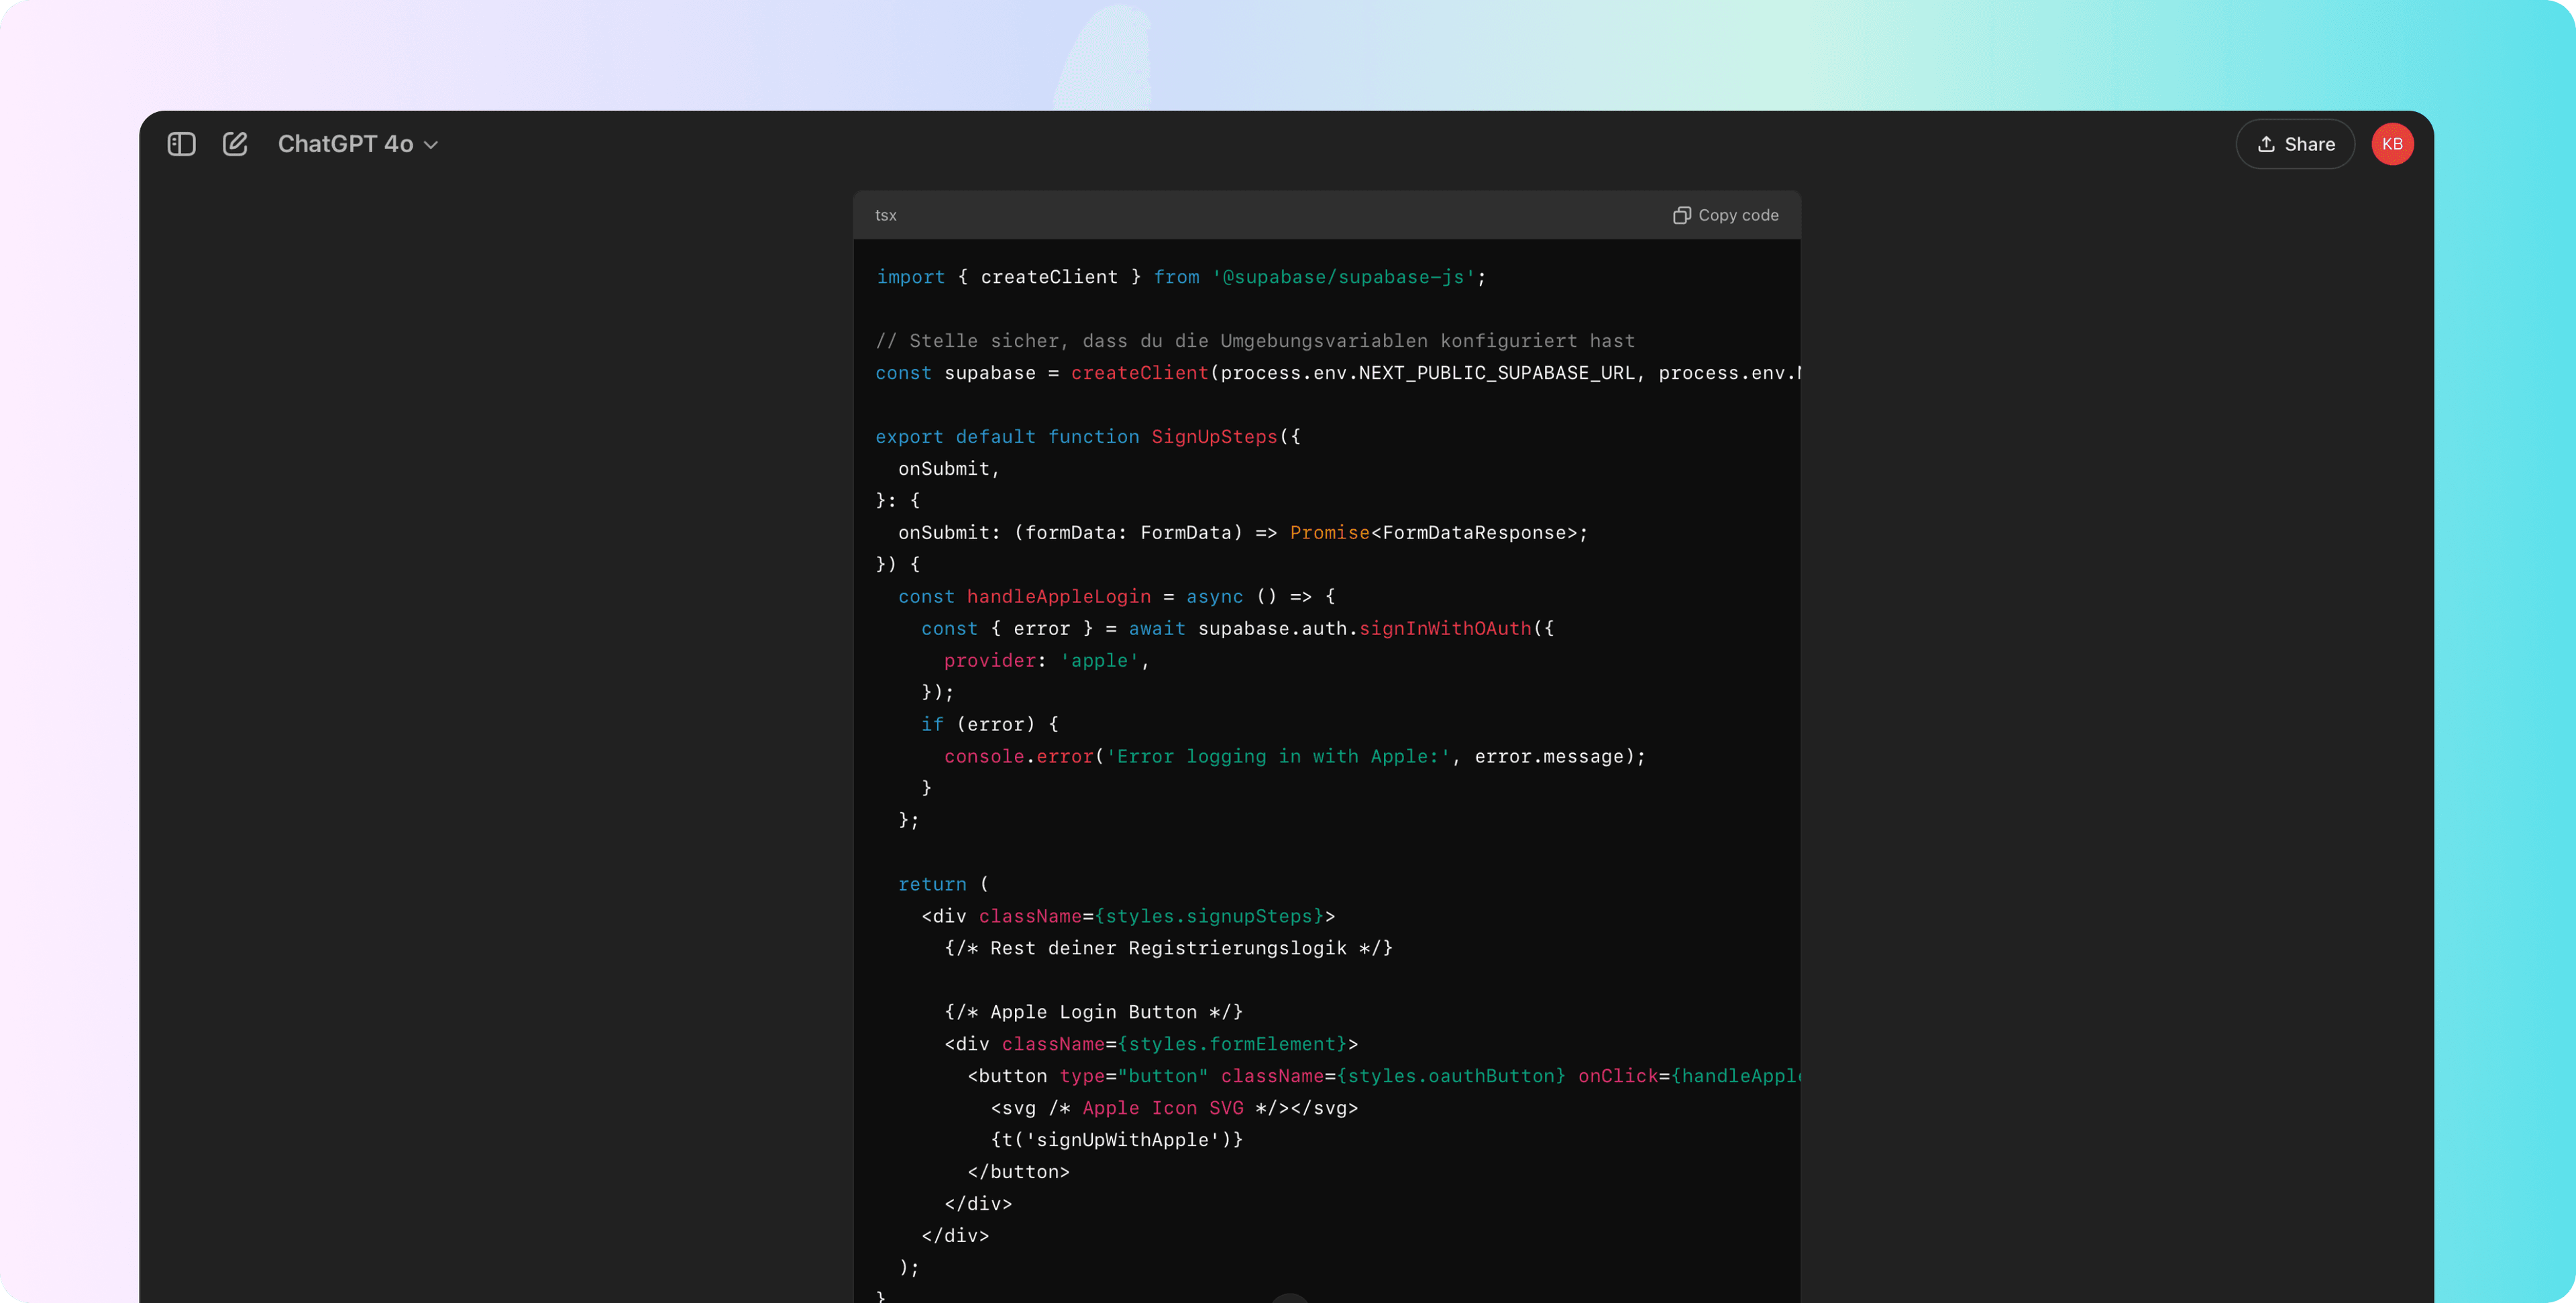Click the signInWithOAuth method call
This screenshot has width=2576, height=1303.
(1445, 629)
